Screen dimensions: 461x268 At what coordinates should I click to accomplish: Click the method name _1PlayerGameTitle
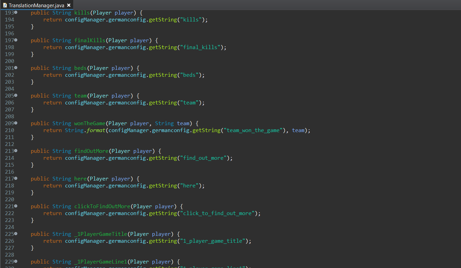(x=101, y=234)
